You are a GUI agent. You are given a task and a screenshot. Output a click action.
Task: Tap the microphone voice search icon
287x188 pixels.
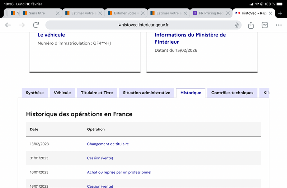(237, 25)
